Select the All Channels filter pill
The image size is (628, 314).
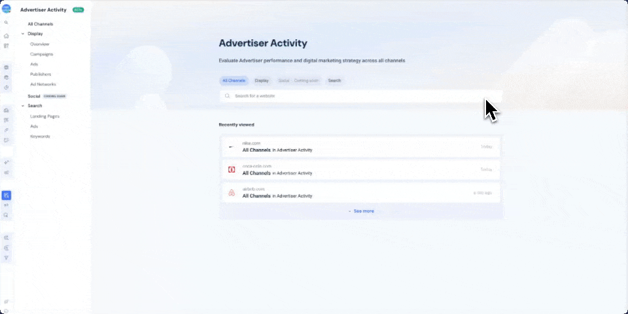[x=234, y=80]
